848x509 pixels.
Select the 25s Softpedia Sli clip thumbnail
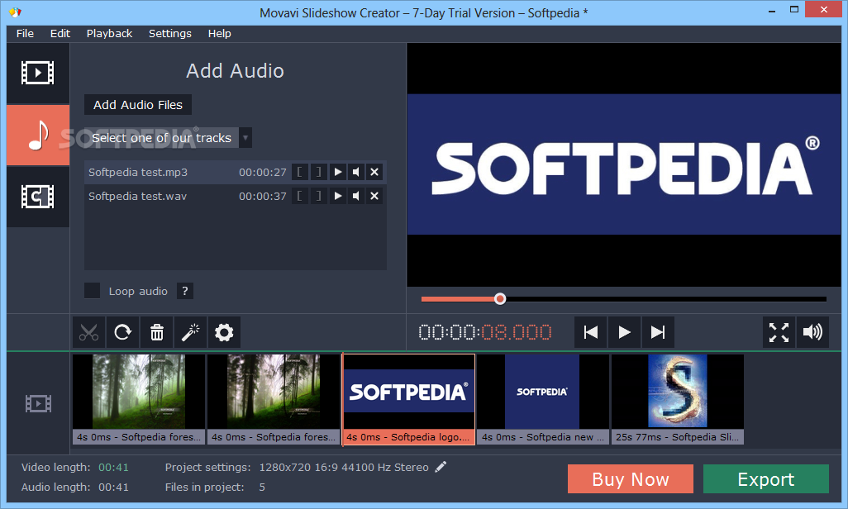(678, 399)
